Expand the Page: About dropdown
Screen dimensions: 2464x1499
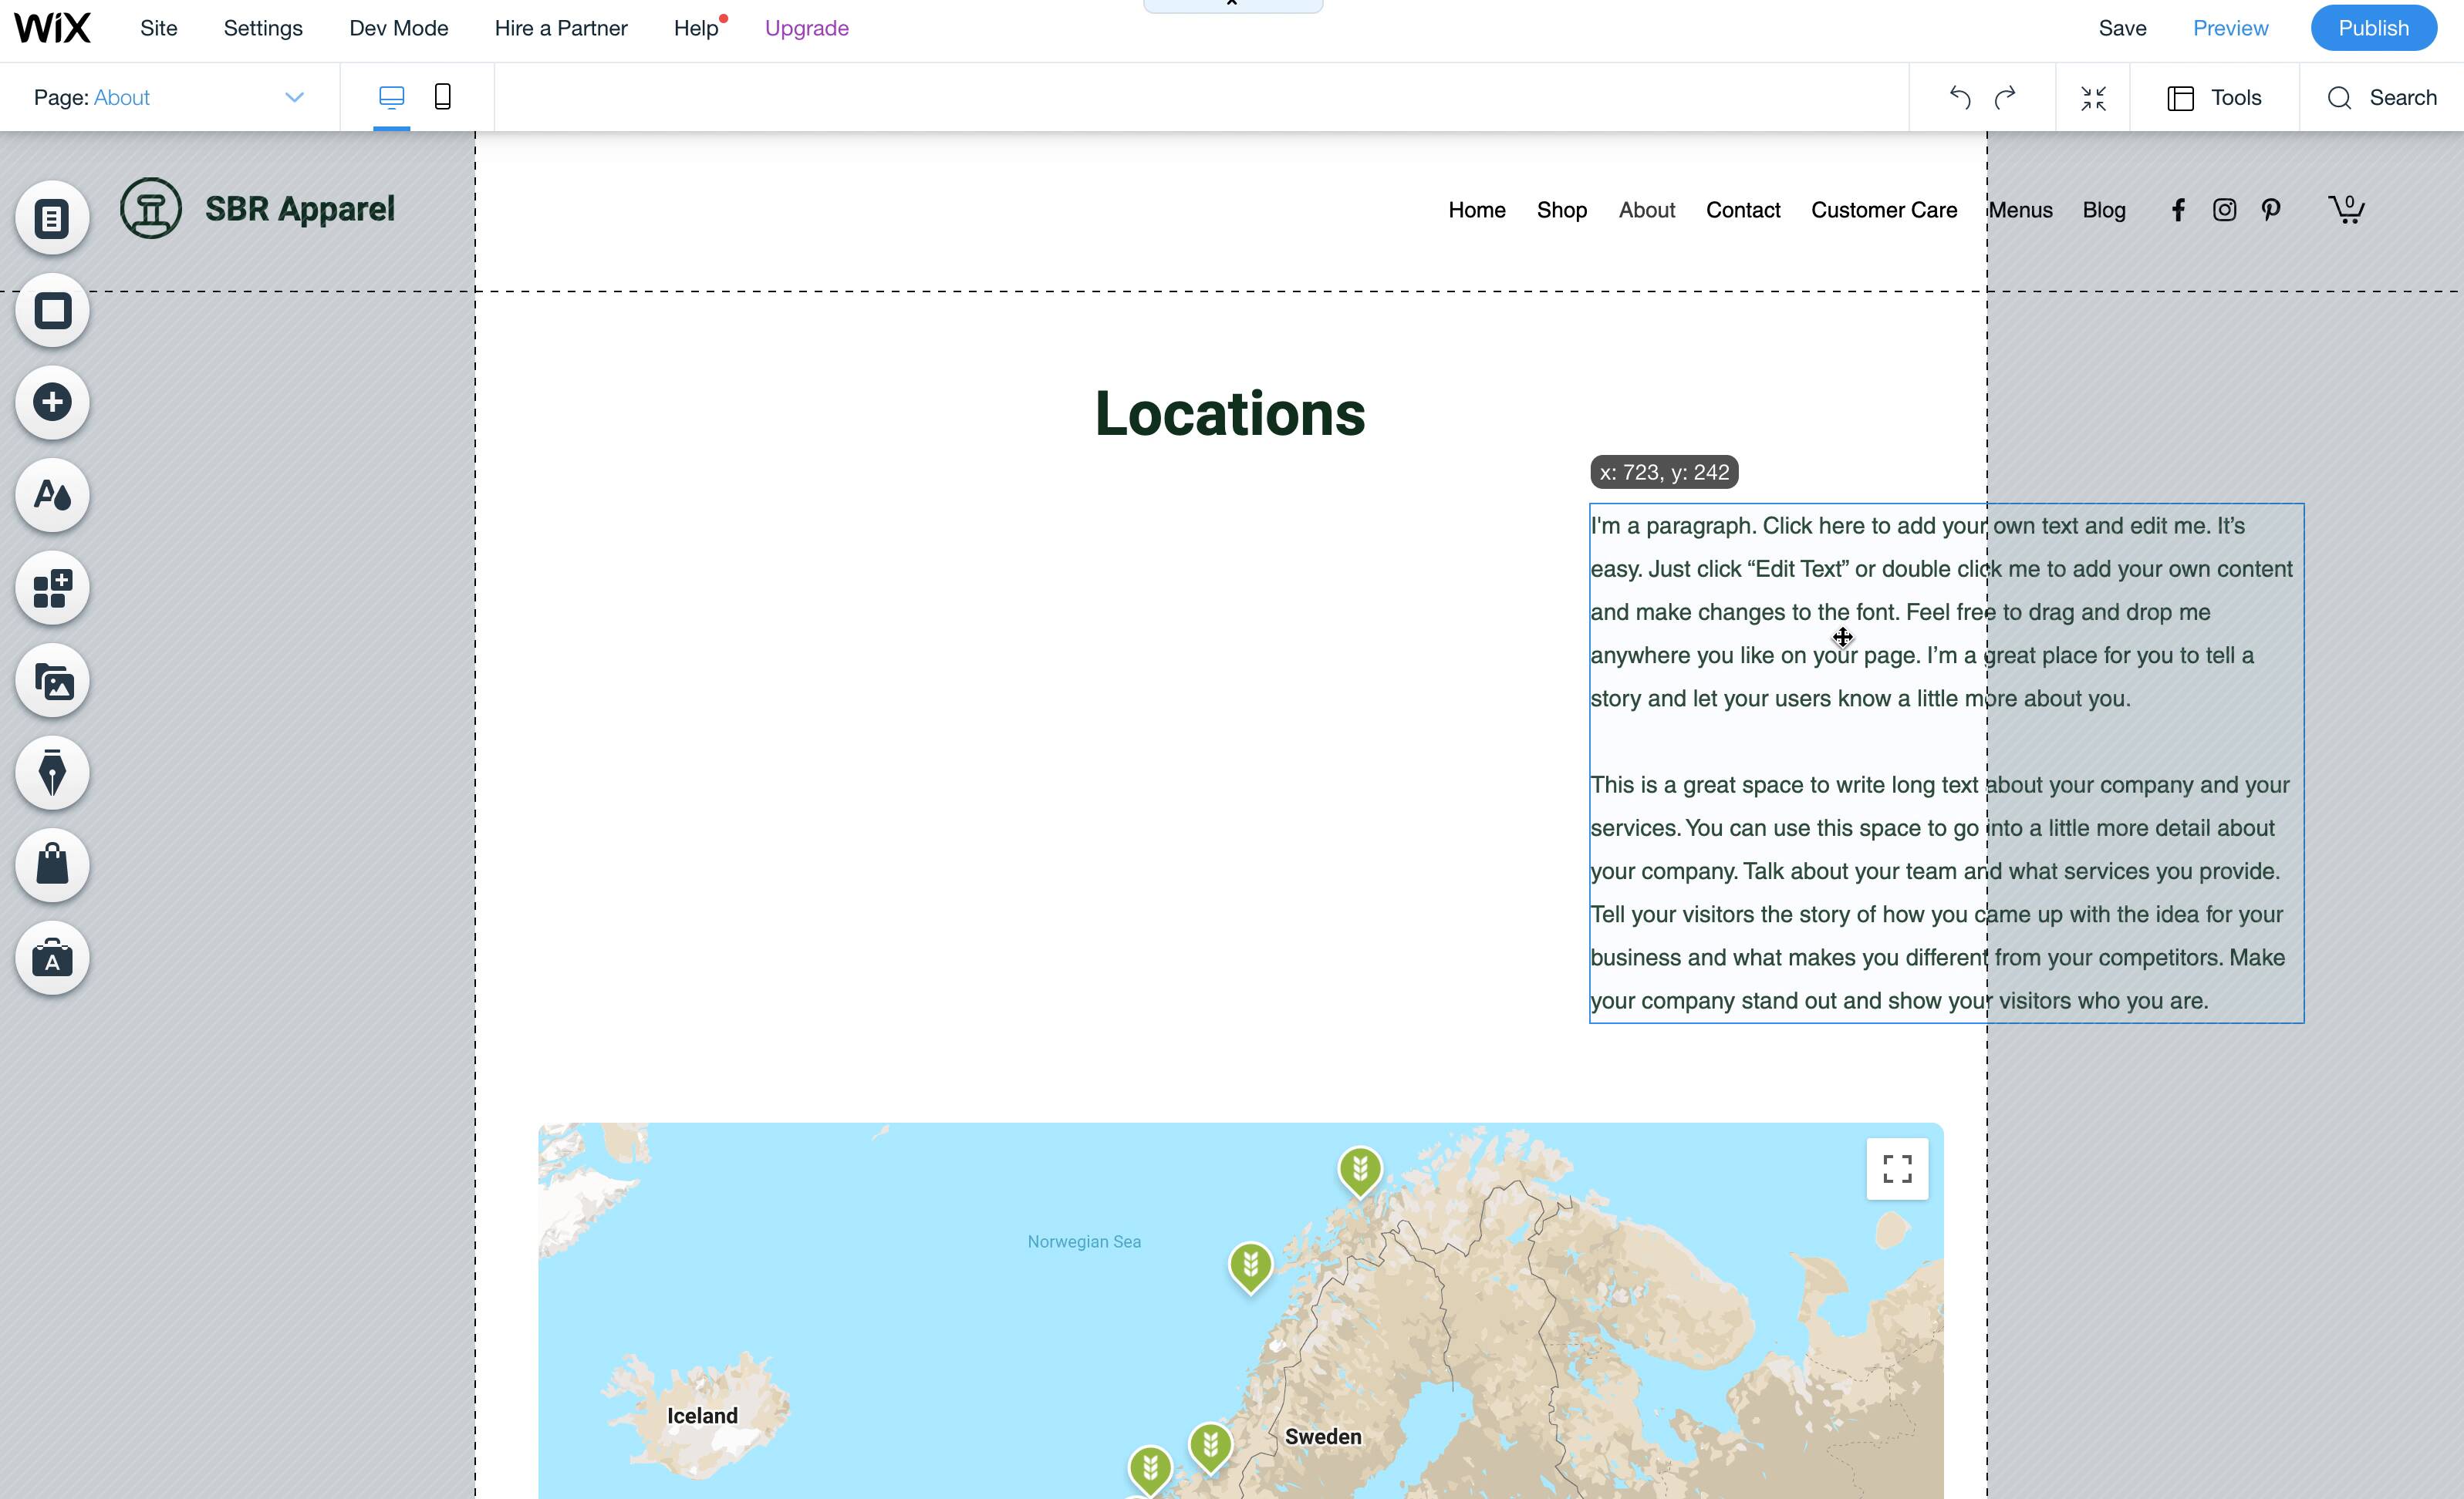coord(293,97)
